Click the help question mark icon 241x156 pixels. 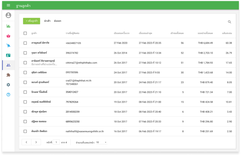(x=8, y=95)
